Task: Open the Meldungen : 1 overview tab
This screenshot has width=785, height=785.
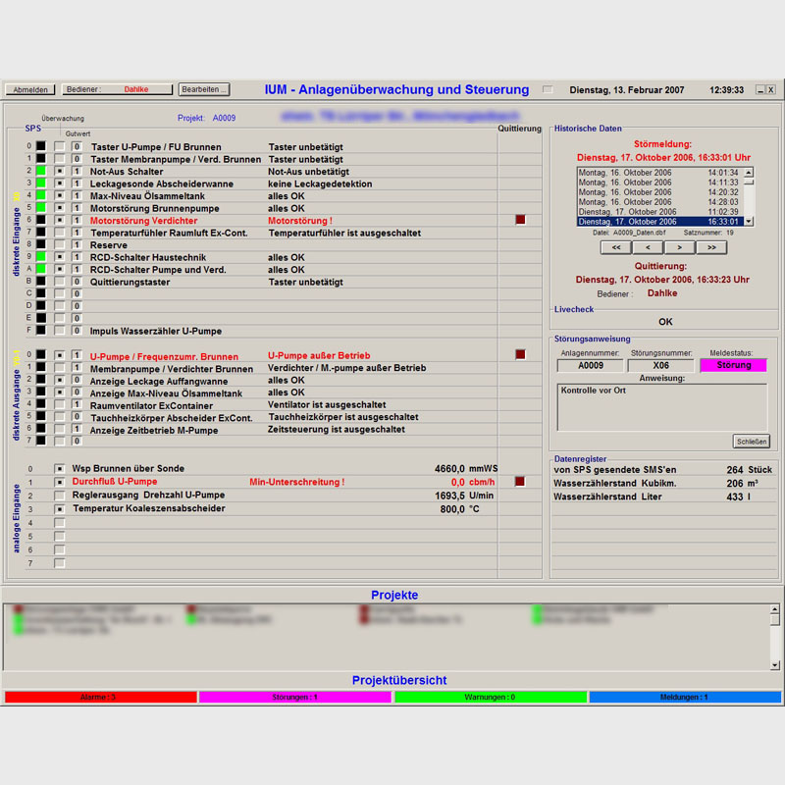Action: pos(684,697)
